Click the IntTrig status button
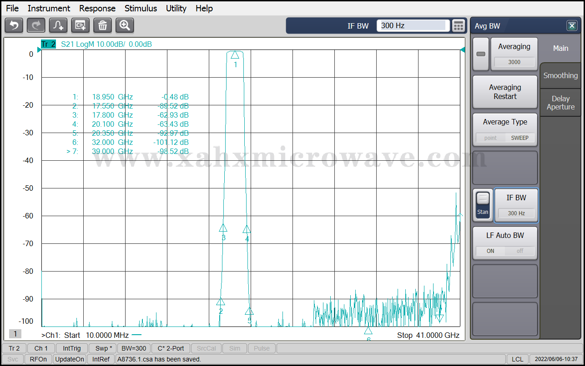 72,348
